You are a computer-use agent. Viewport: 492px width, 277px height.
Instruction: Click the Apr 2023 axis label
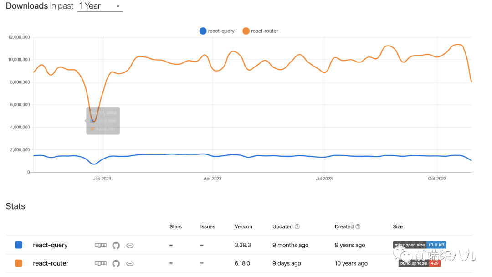(212, 179)
